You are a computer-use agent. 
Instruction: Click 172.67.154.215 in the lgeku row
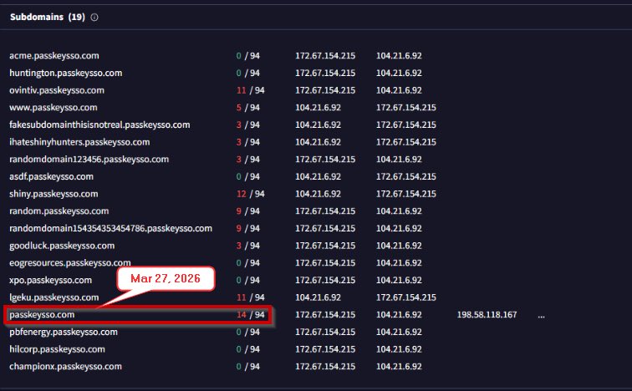[x=406, y=297]
